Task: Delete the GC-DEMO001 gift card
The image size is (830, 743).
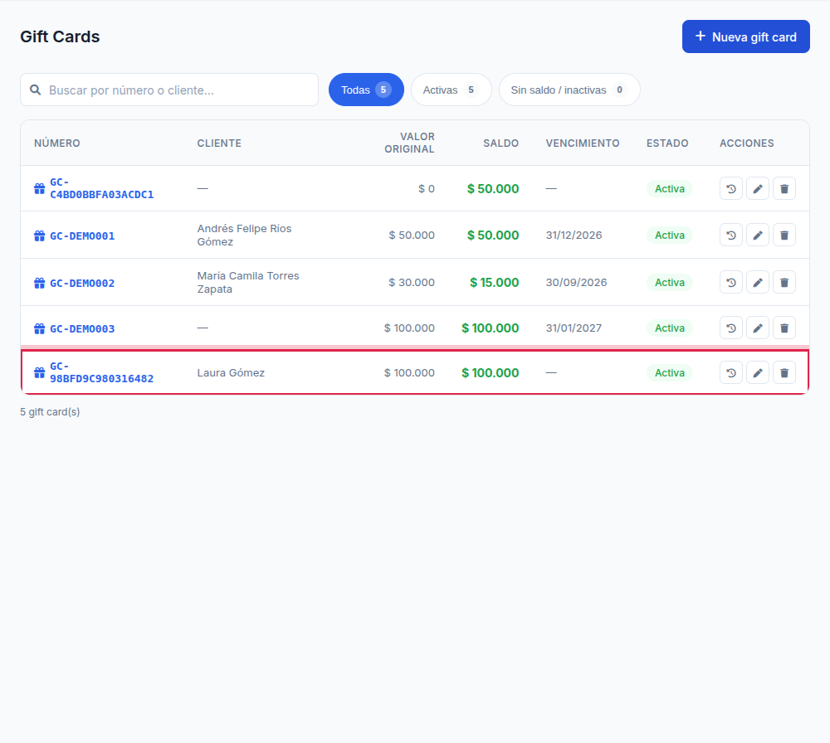Action: click(784, 236)
